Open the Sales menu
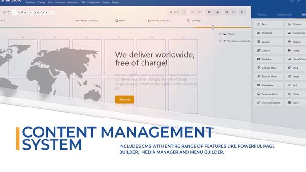 pyautogui.click(x=50, y=2)
